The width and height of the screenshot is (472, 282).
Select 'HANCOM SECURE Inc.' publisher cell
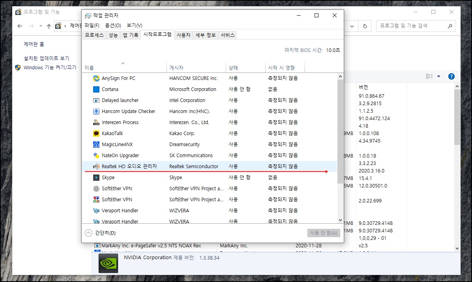193,78
